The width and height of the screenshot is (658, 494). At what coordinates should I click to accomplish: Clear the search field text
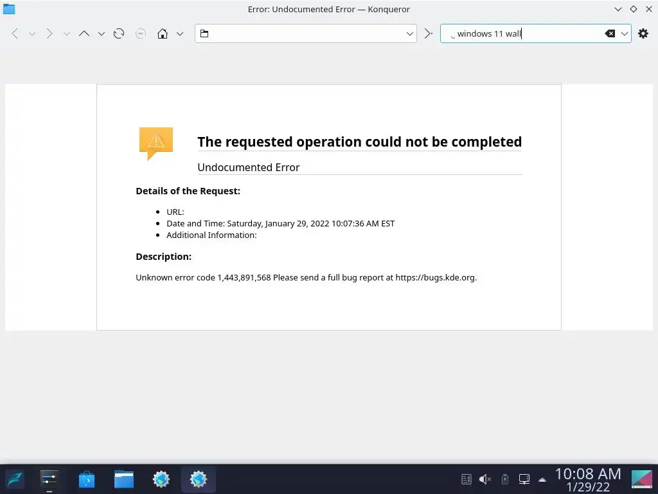coord(610,33)
